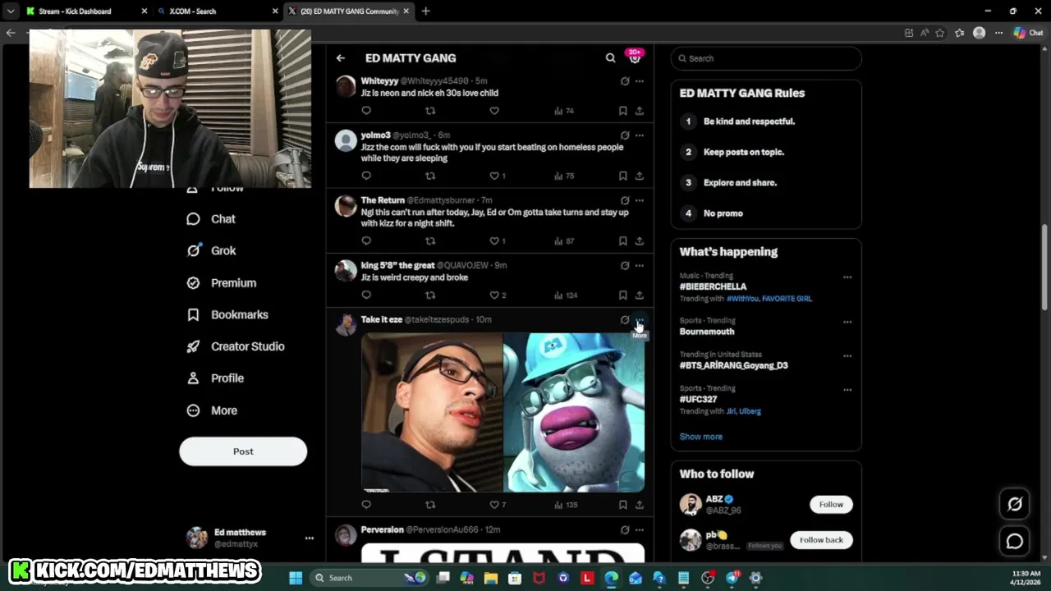The image size is (1051, 591).
Task: Open Whiteyyy's profile avatar
Action: tap(346, 86)
